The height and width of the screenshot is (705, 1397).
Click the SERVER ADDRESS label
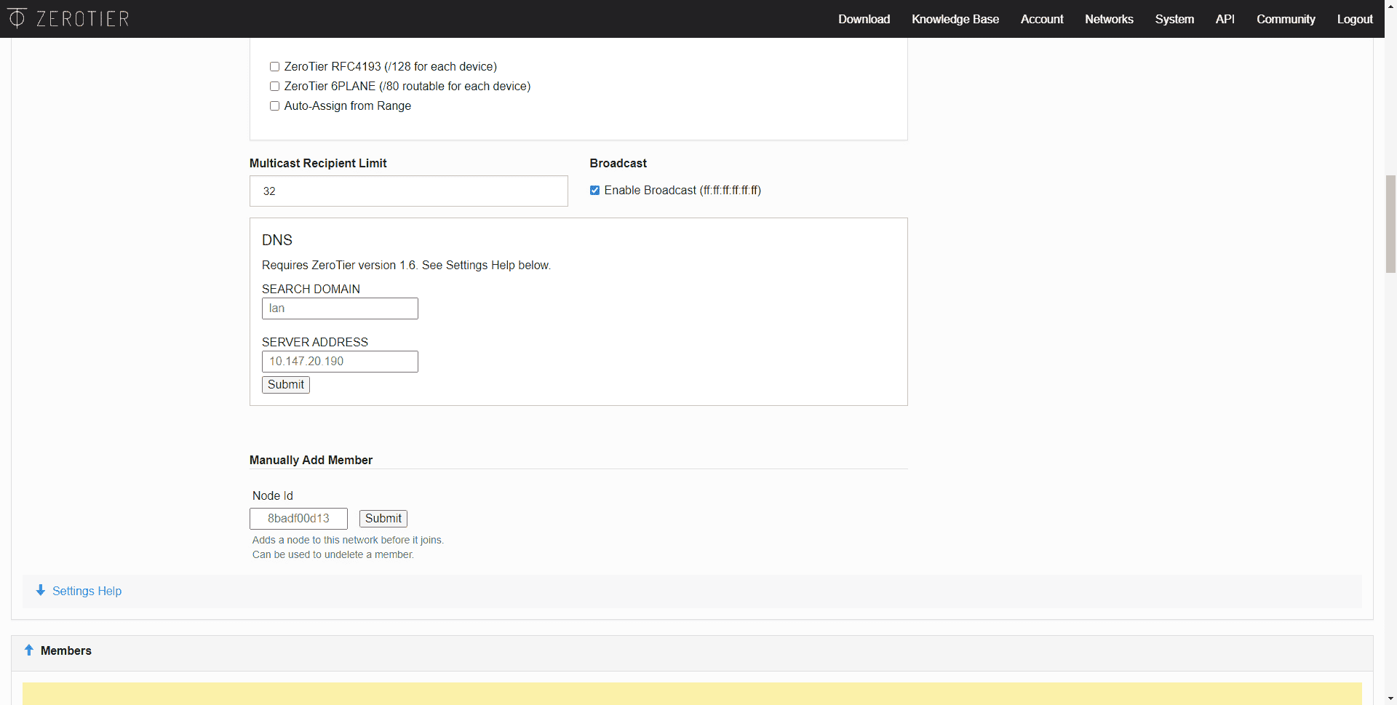(315, 342)
